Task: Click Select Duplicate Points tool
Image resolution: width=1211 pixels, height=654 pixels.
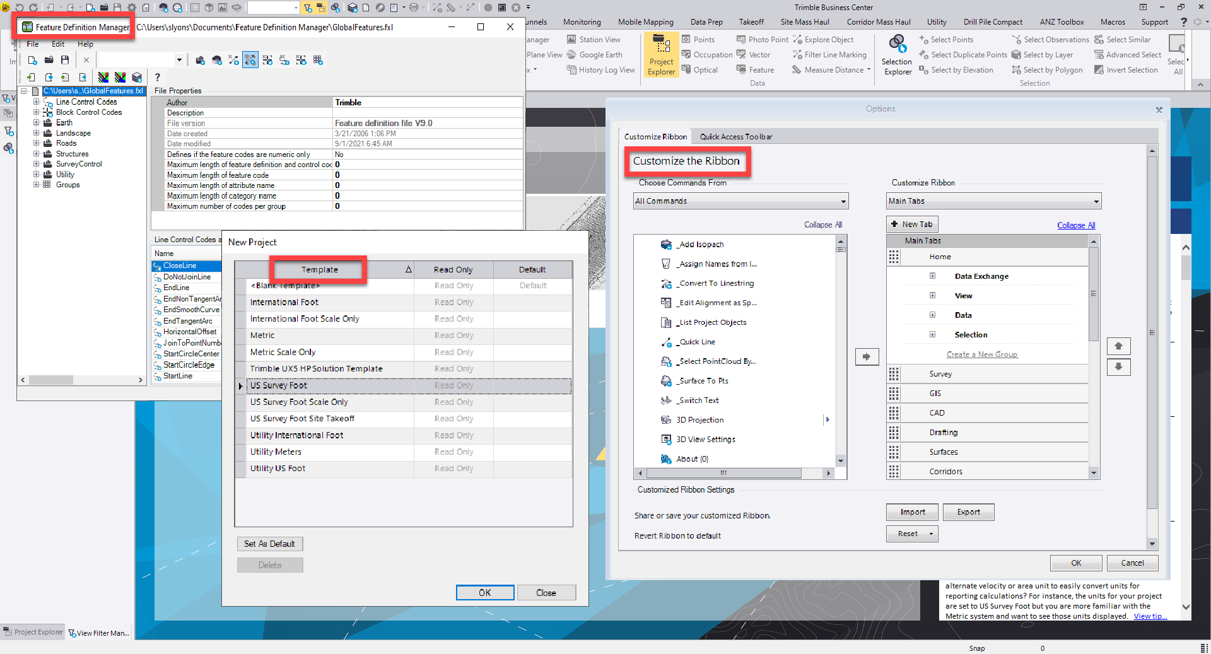Action: click(x=963, y=55)
